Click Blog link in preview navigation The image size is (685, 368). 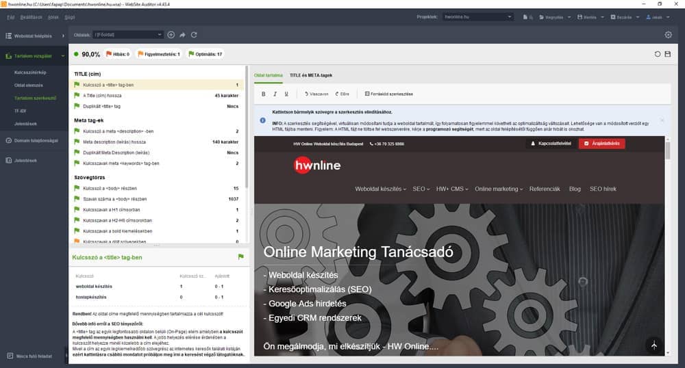[575, 189]
